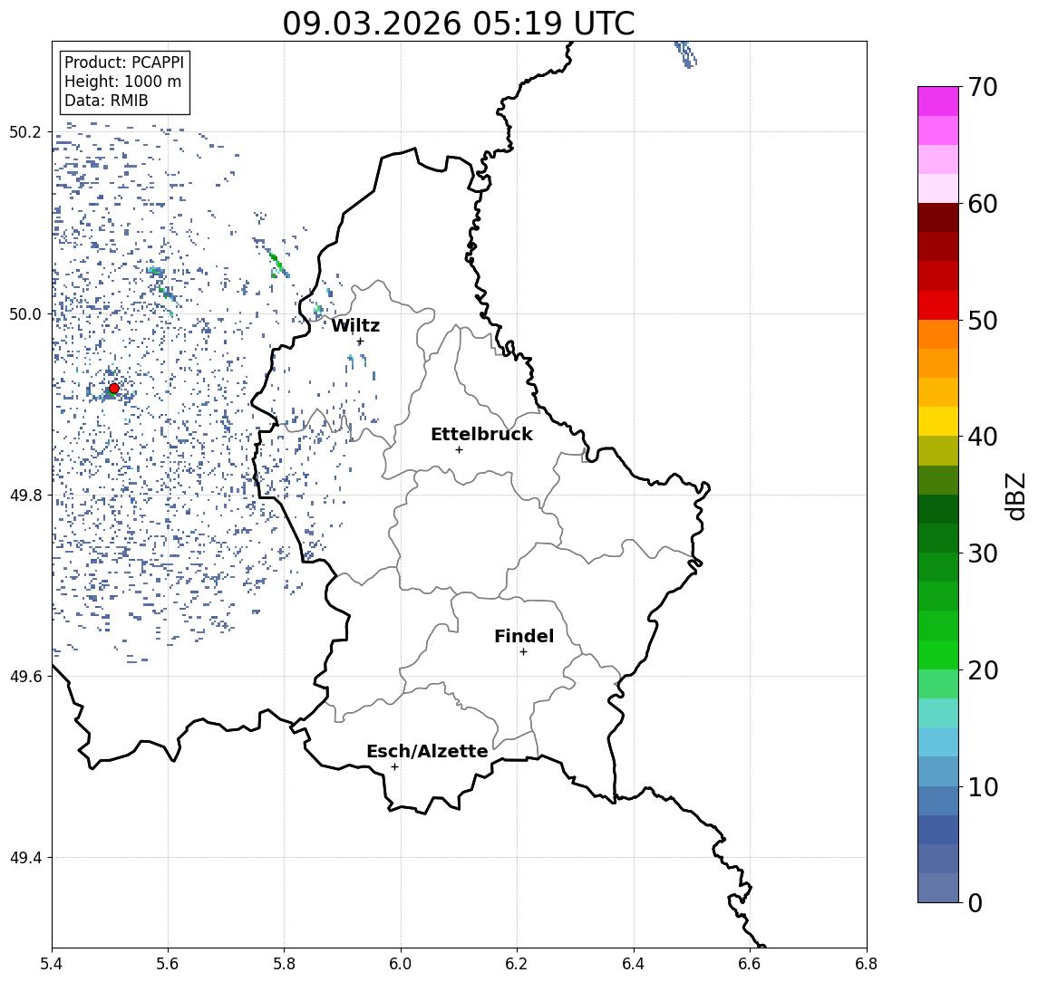Click the Findel station cross marker
The width and height of the screenshot is (1038, 982).
(x=523, y=652)
